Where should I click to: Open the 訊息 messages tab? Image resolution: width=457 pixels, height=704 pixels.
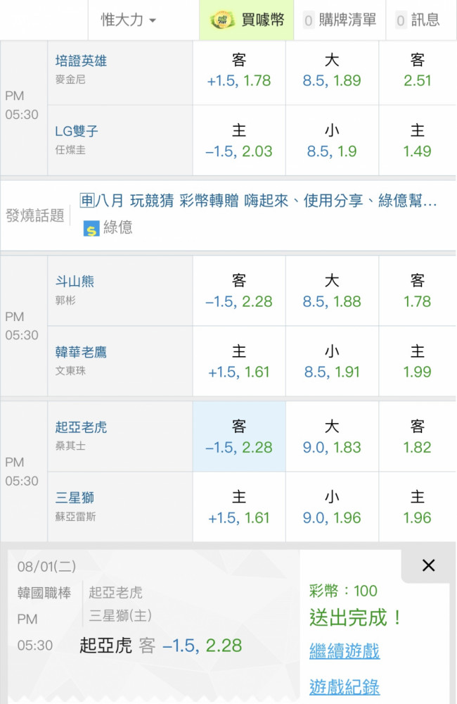point(418,20)
